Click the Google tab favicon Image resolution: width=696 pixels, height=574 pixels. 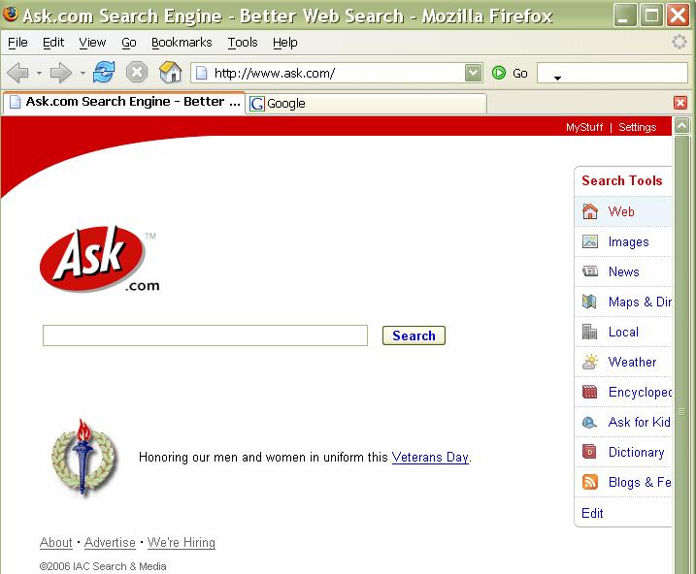256,104
